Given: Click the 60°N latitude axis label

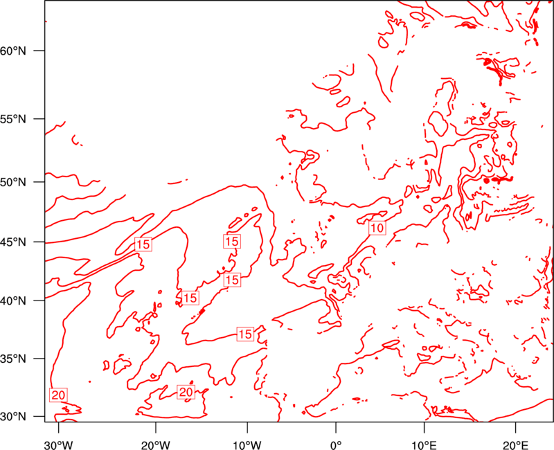Looking at the screenshot, I should pos(13,51).
